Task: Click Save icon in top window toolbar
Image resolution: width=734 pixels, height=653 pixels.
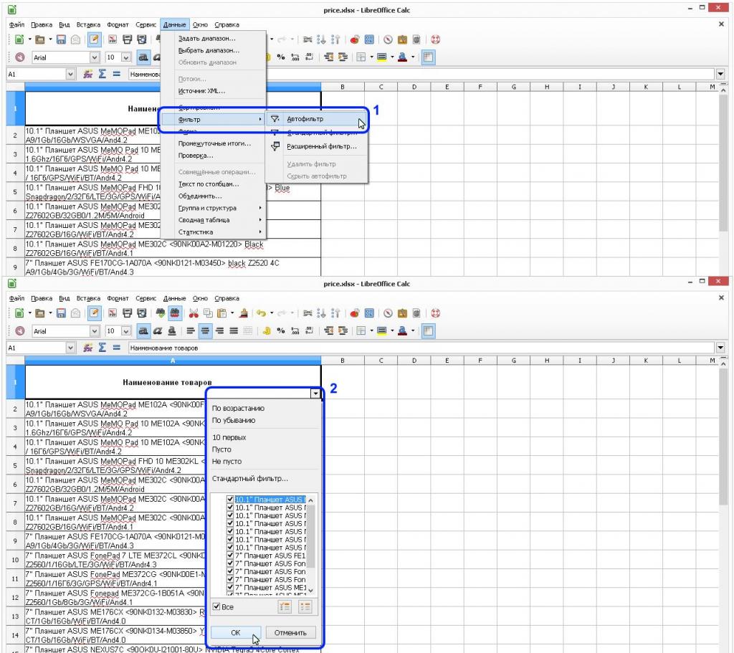Action: pyautogui.click(x=61, y=40)
